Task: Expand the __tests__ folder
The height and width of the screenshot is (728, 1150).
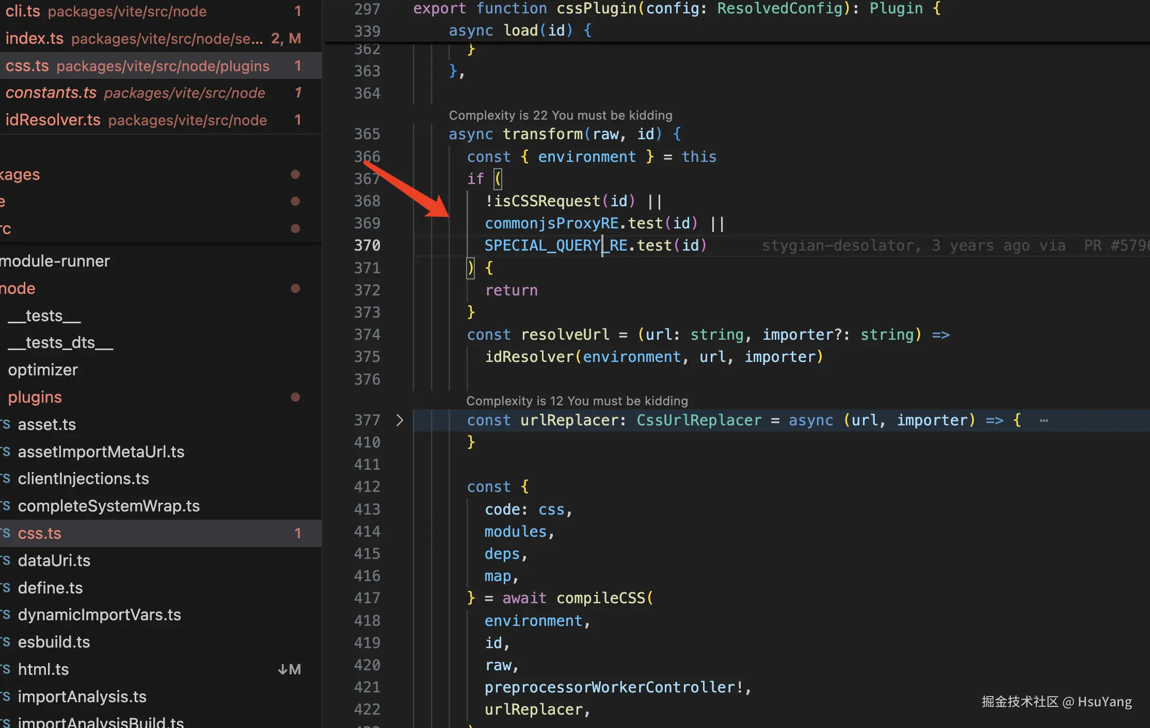Action: pos(44,316)
